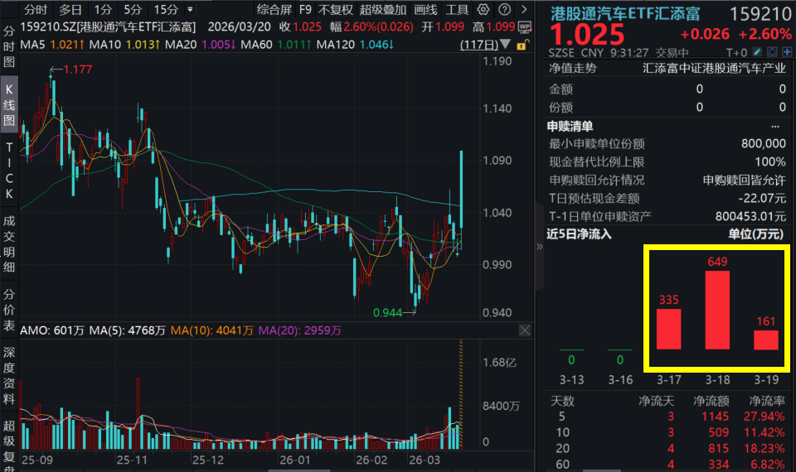
Task: Select the 15分 chart period
Action: point(166,9)
